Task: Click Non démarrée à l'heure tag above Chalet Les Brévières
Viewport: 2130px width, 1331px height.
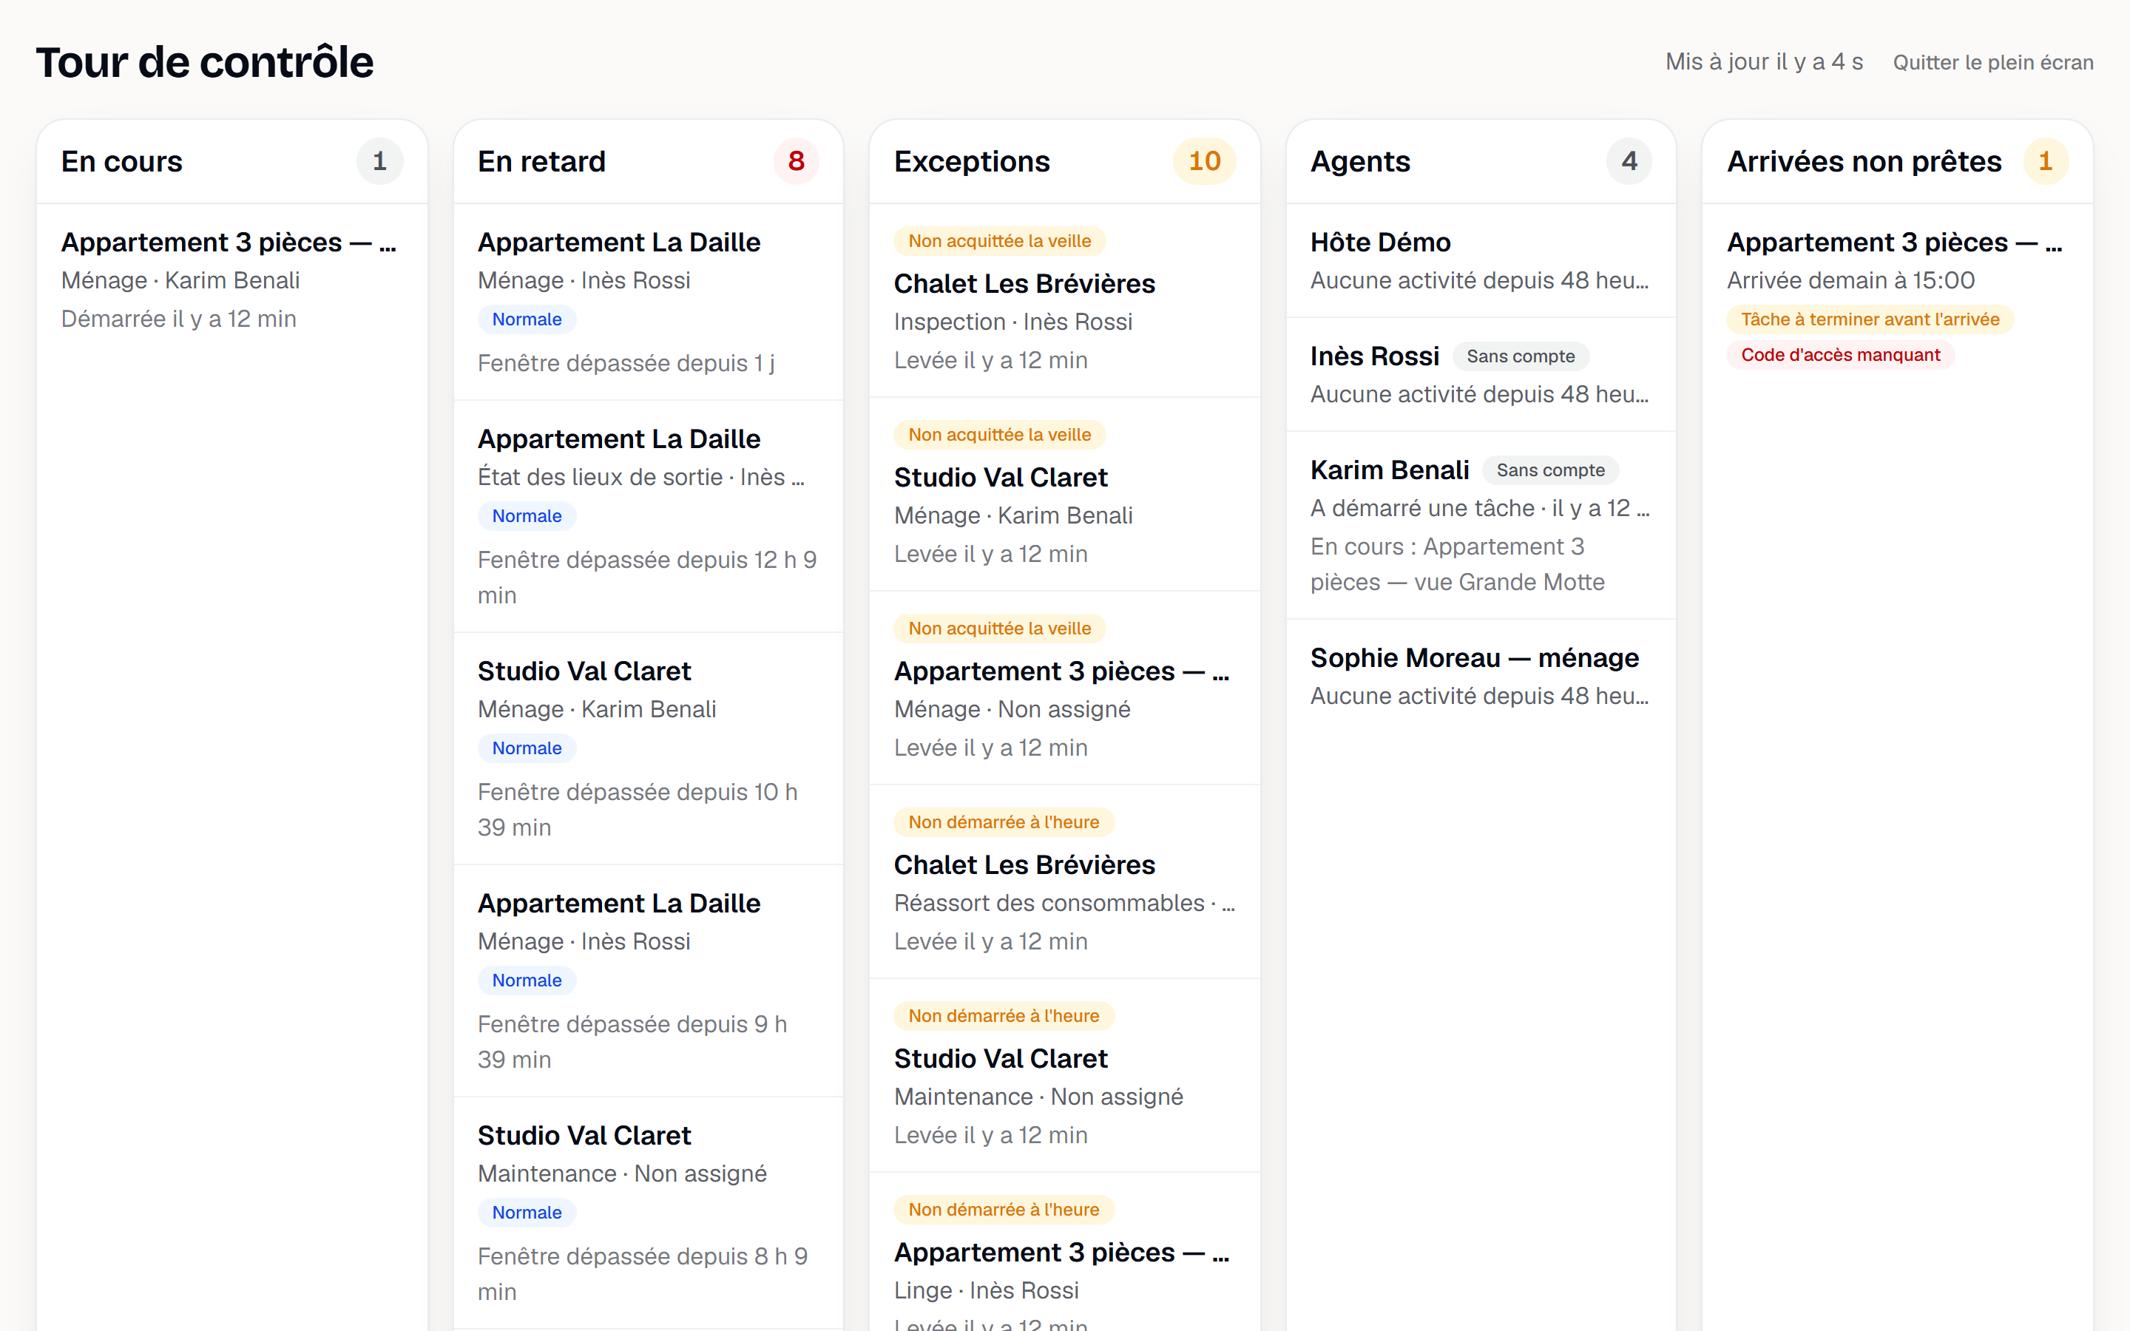Action: [1004, 822]
